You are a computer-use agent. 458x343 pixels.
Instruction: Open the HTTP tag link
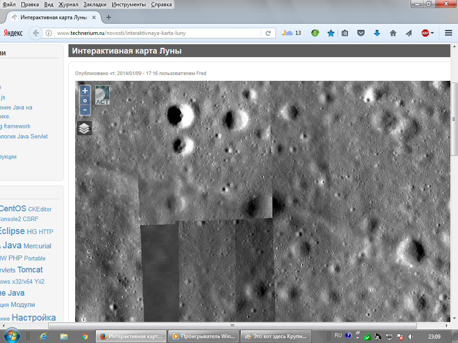click(x=46, y=232)
